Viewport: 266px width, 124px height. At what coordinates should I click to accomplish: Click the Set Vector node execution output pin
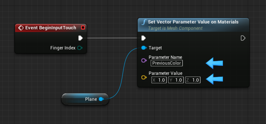[243, 38]
